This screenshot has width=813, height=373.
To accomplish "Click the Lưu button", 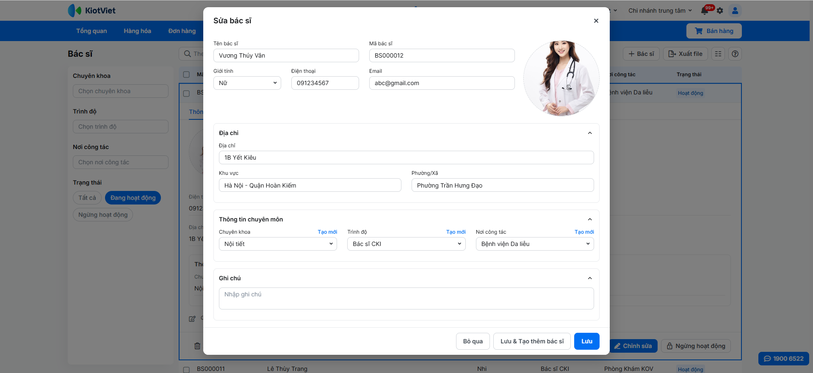I will click(587, 341).
